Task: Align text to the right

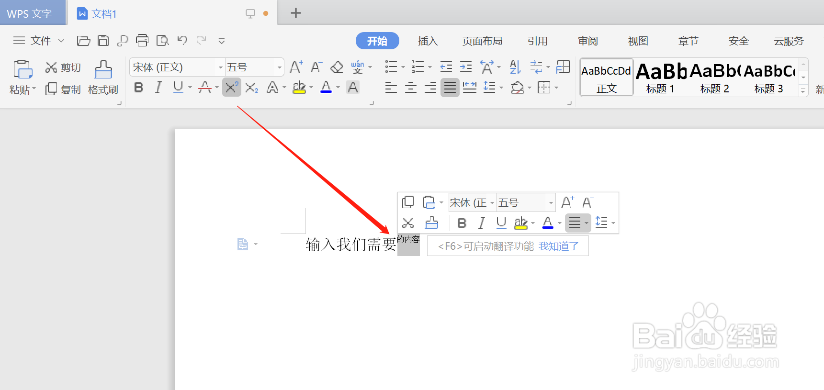Action: pyautogui.click(x=430, y=88)
